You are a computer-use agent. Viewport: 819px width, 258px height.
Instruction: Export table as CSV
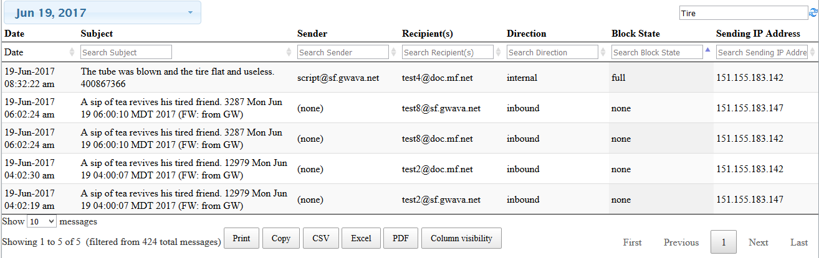[x=320, y=239]
